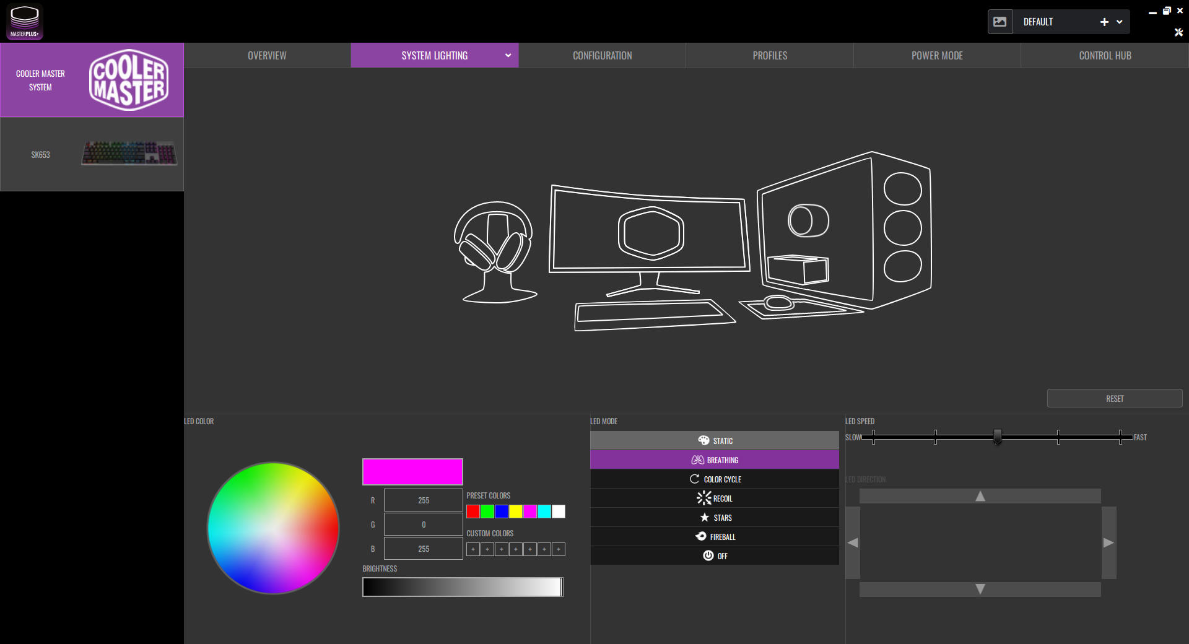
Task: Click the brightness gradient slider
Action: (x=463, y=587)
